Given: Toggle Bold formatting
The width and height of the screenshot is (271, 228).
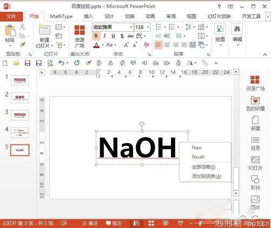Looking at the screenshot, I should pyautogui.click(x=96, y=36).
